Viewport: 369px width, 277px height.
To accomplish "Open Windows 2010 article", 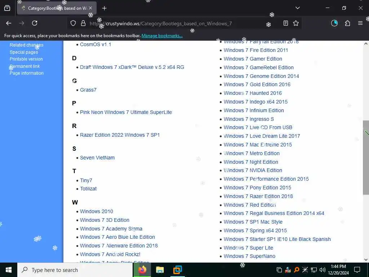I will pyautogui.click(x=97, y=211).
